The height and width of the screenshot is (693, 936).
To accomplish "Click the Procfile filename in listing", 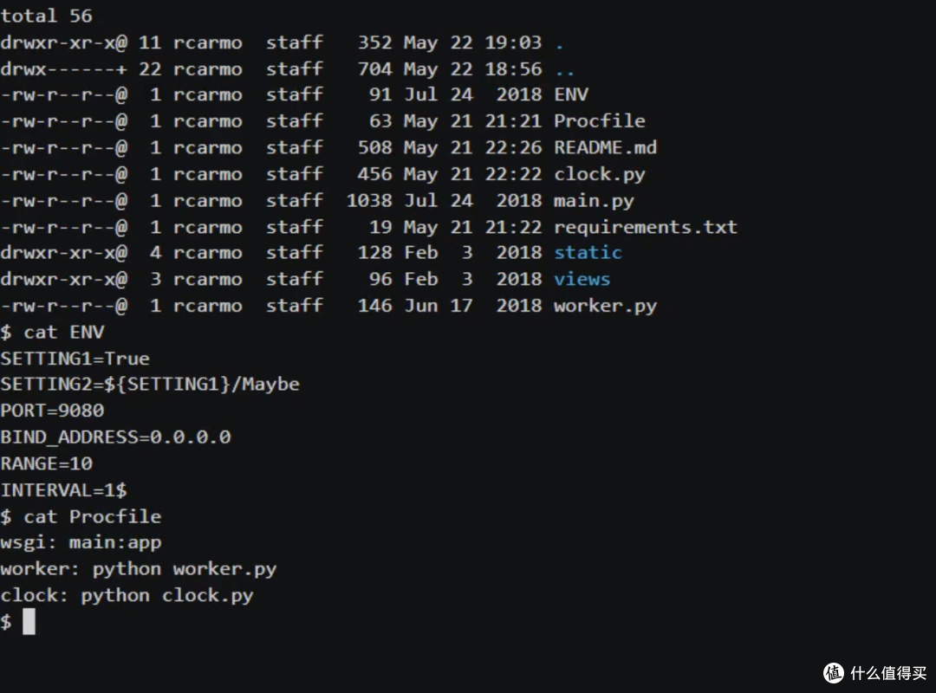I will click(600, 121).
